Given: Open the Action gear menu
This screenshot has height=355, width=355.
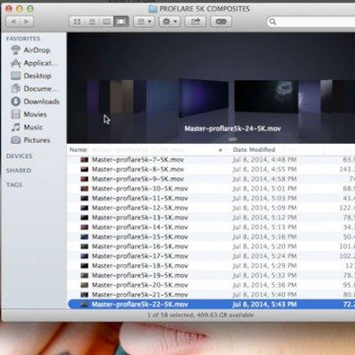Looking at the screenshot, I should point(170,22).
